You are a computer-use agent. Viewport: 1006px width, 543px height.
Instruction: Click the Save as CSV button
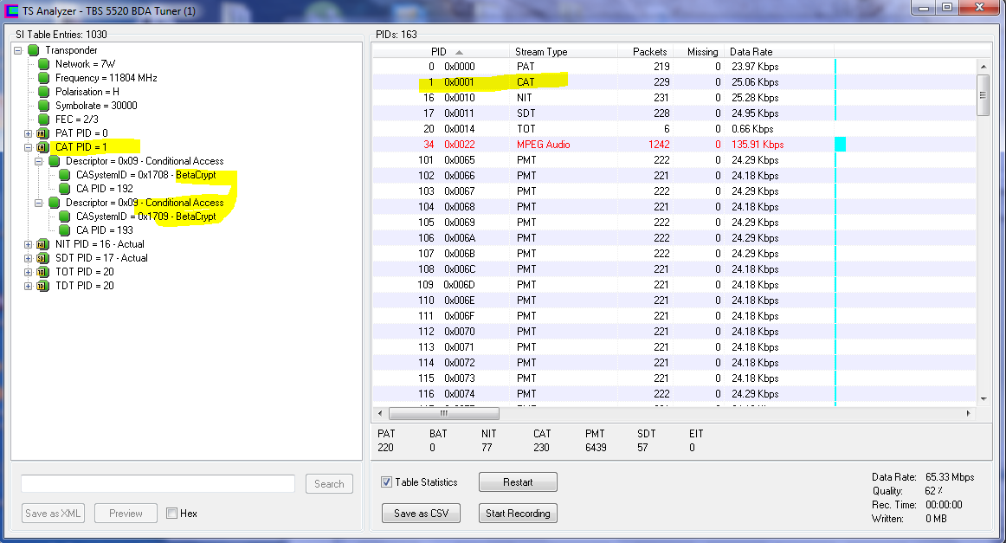pos(422,514)
